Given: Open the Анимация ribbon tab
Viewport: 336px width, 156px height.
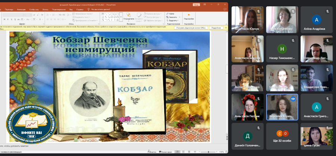Looking at the screenshot, I should click(21, 9).
